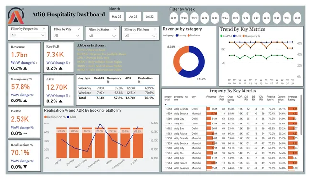Sort property table by Average Rating header
The image size is (311, 180).
click(292, 98)
